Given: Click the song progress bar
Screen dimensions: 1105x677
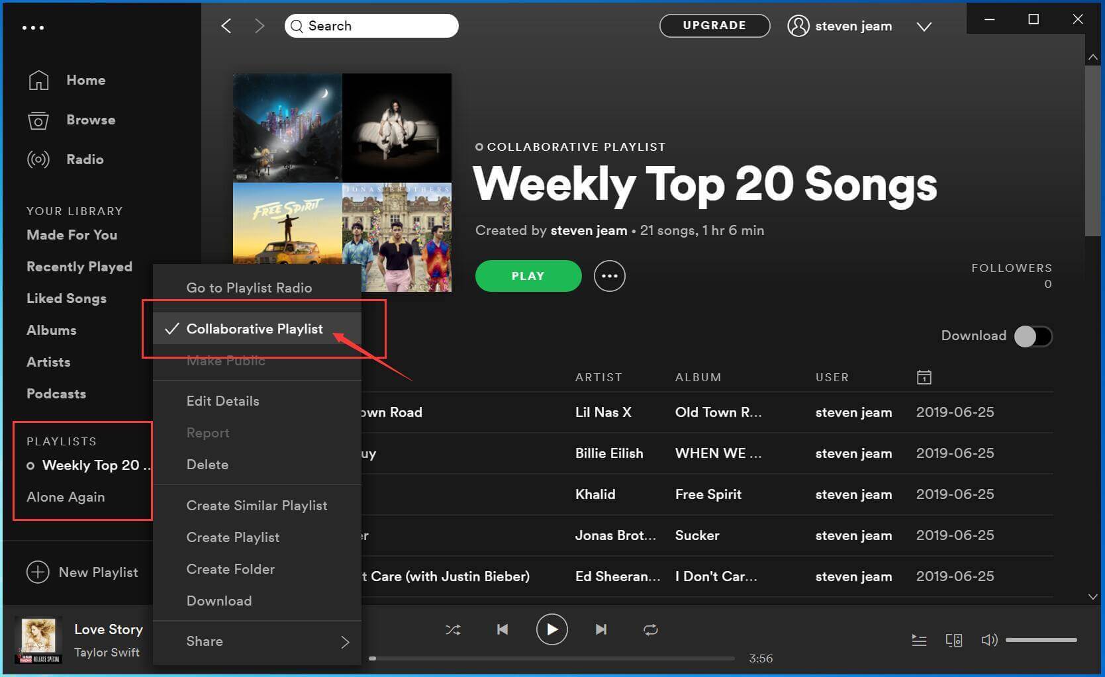Looking at the screenshot, I should (553, 658).
